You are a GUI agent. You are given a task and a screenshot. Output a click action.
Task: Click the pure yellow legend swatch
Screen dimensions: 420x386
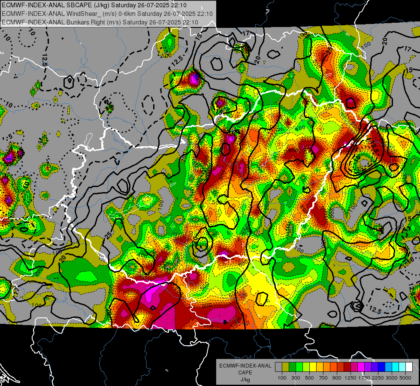pyautogui.click(x=313, y=367)
